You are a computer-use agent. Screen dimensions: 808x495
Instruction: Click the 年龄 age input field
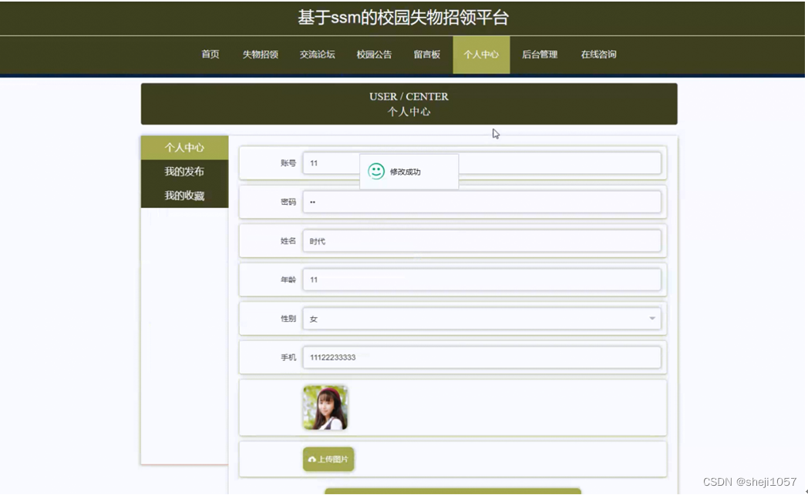pos(482,279)
